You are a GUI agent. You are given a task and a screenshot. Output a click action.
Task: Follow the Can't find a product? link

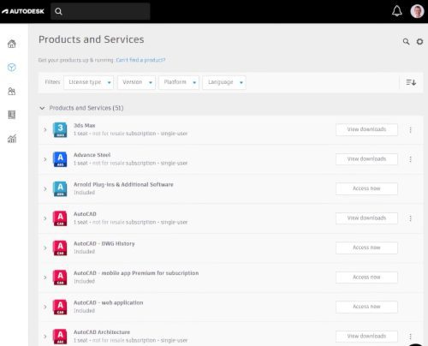pos(140,60)
